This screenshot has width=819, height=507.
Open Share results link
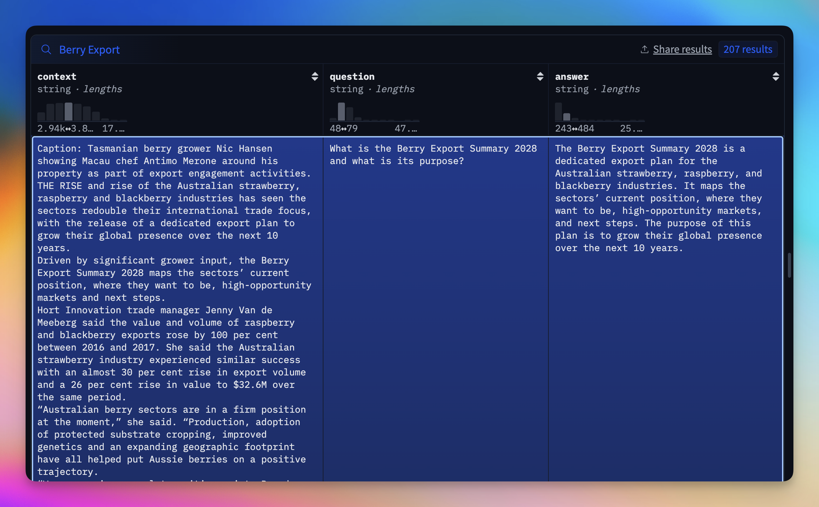682,49
